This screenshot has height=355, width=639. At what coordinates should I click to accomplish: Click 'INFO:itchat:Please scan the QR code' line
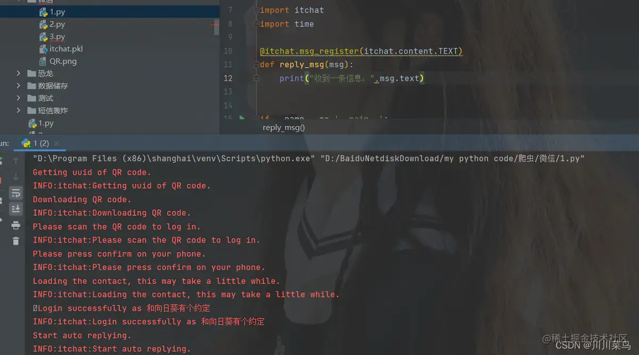pyautogui.click(x=146, y=240)
